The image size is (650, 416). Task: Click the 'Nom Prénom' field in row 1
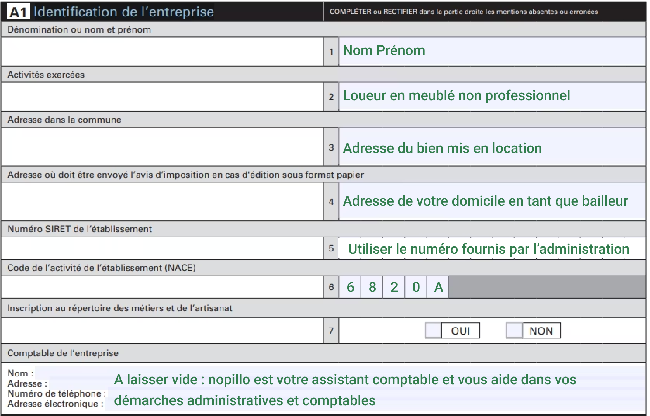coord(492,51)
